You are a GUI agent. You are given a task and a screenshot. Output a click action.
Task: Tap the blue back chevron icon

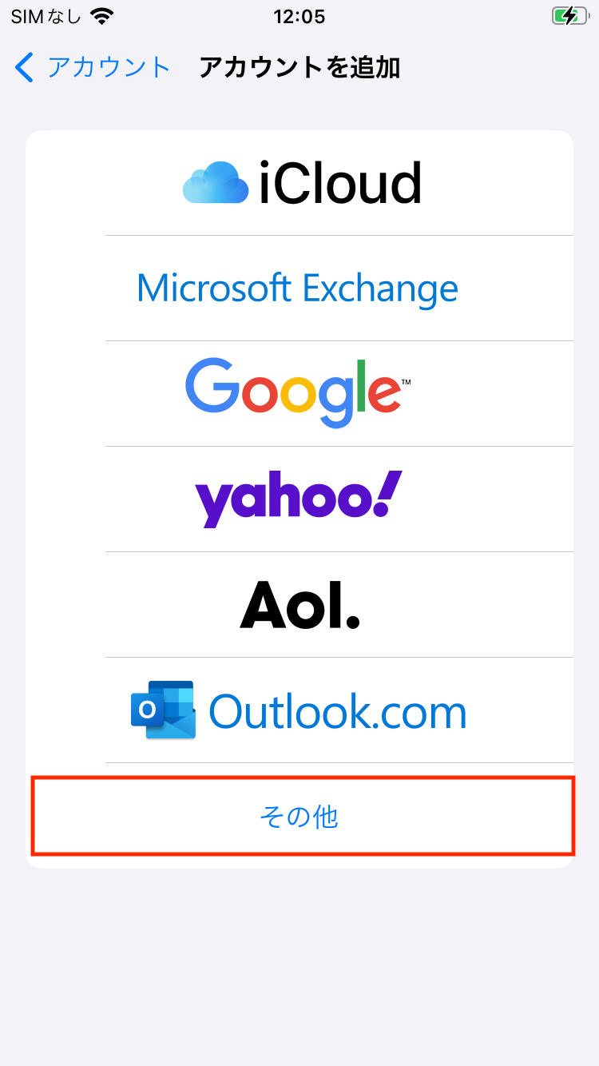(x=25, y=68)
